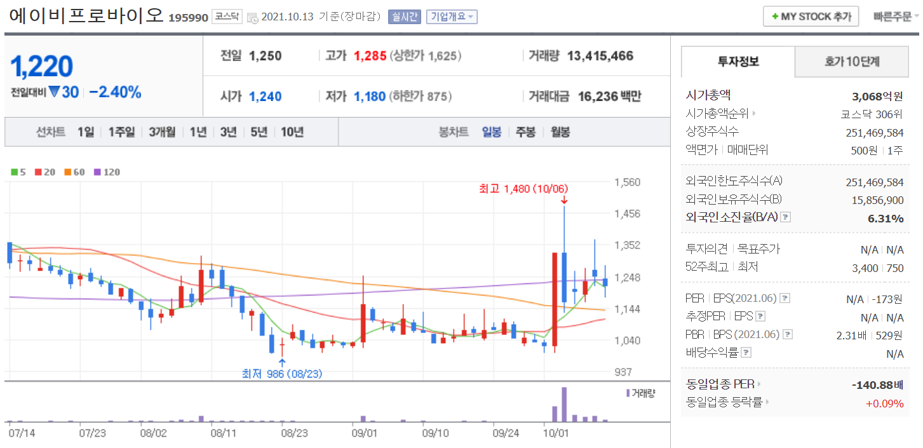
Task: Click the help icon next to 외국인소진율(B/A)
Action: (785, 217)
